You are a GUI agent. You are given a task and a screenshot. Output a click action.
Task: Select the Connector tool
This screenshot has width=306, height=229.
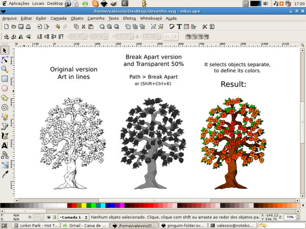coord(5,155)
